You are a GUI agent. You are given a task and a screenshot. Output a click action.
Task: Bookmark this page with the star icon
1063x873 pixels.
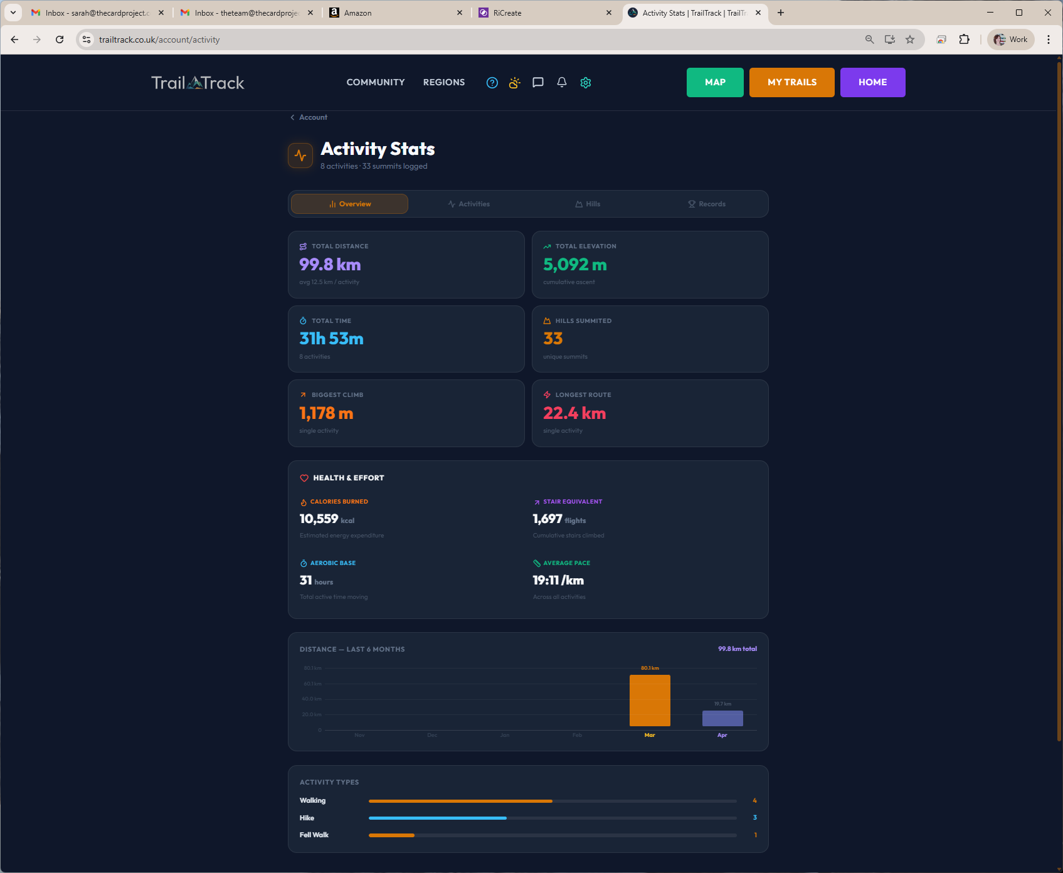click(x=910, y=40)
